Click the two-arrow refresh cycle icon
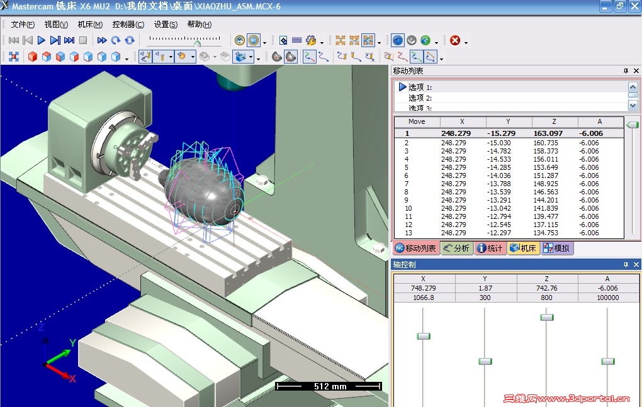Screen dimensions: 642x407 pos(130,40)
